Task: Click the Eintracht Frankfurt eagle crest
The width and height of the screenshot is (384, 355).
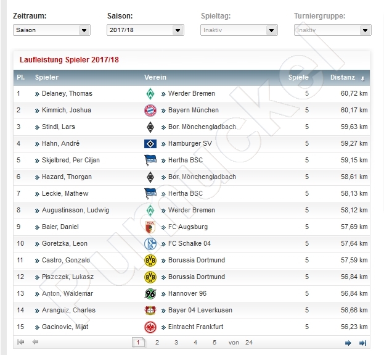Action: tap(150, 327)
